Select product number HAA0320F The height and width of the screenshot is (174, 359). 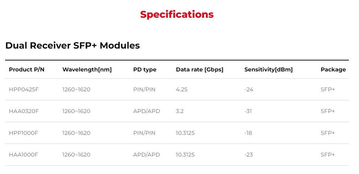point(24,111)
